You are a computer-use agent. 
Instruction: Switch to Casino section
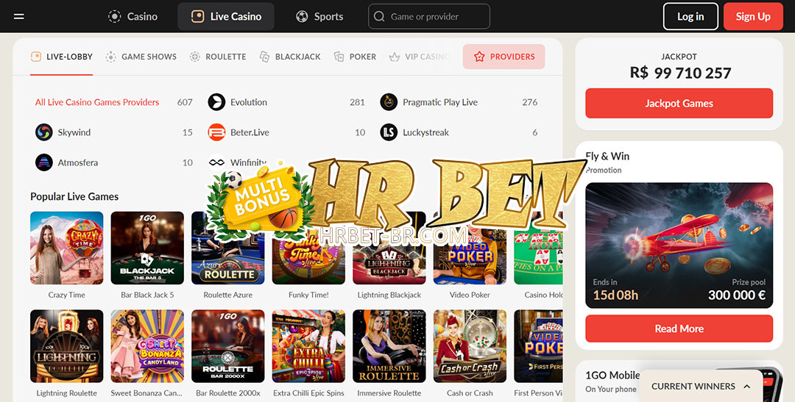(132, 16)
